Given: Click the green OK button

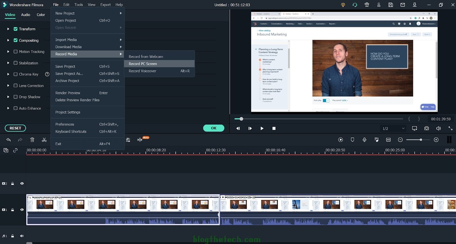Looking at the screenshot, I should tap(213, 128).
